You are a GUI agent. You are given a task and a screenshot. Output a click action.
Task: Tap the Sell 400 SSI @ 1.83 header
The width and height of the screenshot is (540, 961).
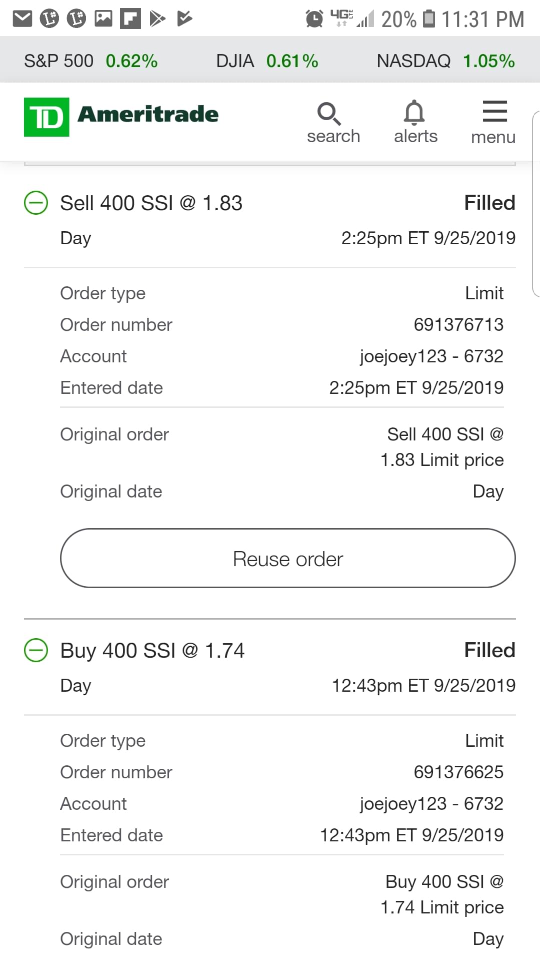click(151, 203)
